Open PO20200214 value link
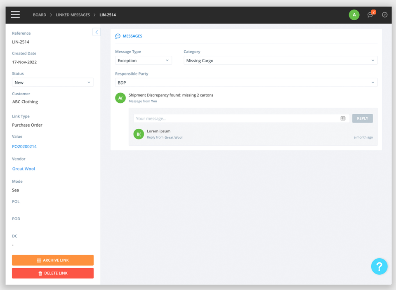This screenshot has width=396, height=290. [24, 146]
